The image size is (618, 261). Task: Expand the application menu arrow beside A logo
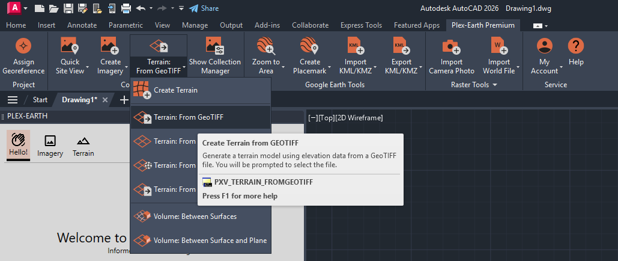pyautogui.click(x=26, y=8)
